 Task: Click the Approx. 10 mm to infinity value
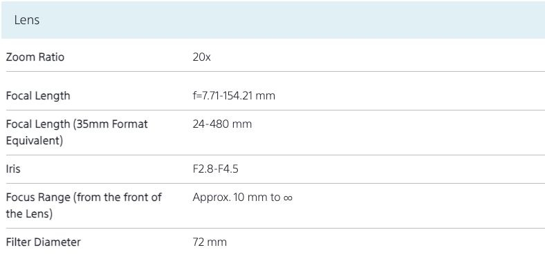pos(243,197)
